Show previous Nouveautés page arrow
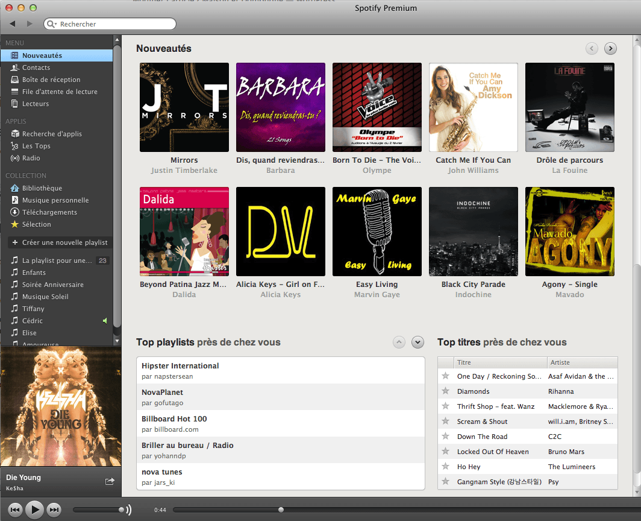The width and height of the screenshot is (641, 521). point(592,48)
